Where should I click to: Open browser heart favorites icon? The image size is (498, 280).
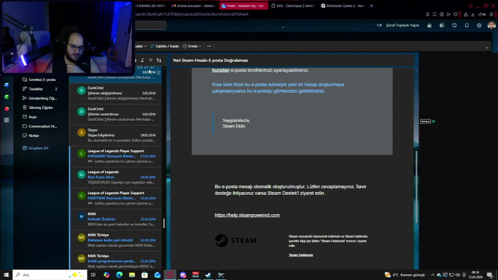click(456, 14)
